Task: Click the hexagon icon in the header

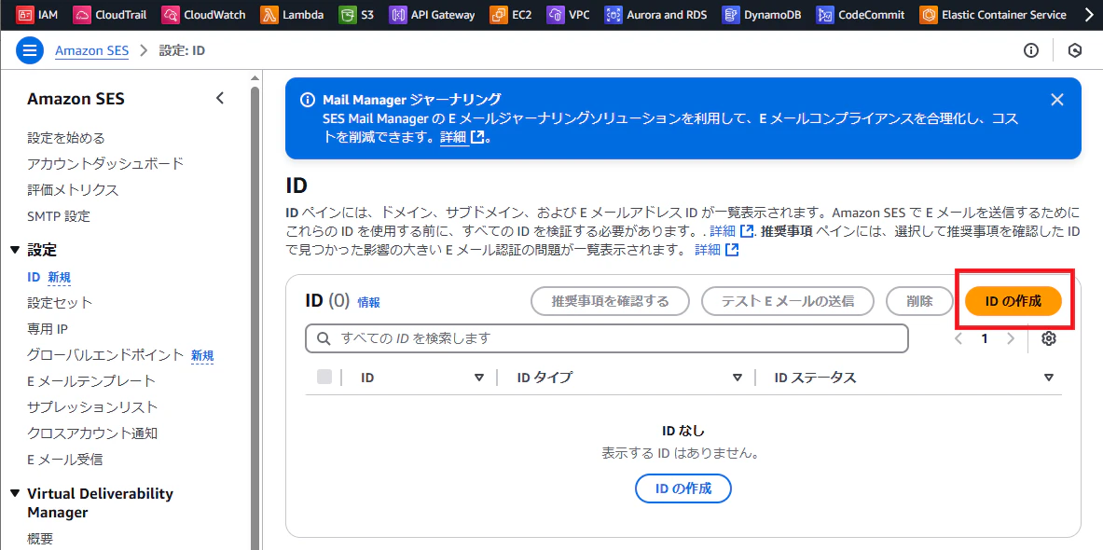Action: coord(1075,50)
